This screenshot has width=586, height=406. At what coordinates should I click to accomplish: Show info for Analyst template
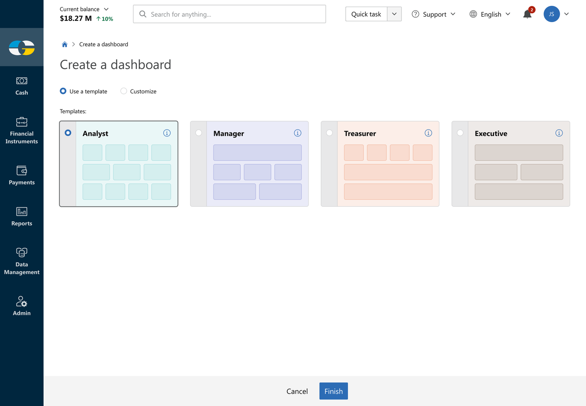tap(167, 133)
